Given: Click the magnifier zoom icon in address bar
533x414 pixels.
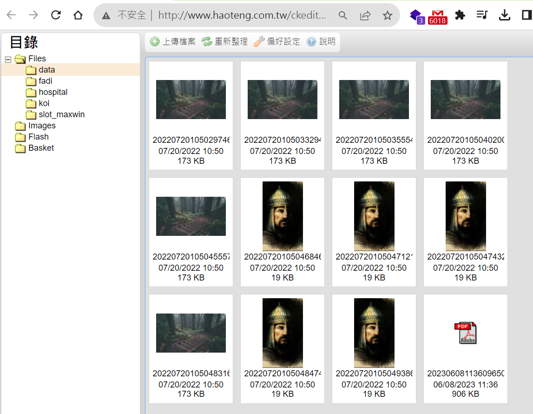Looking at the screenshot, I should click(x=342, y=15).
